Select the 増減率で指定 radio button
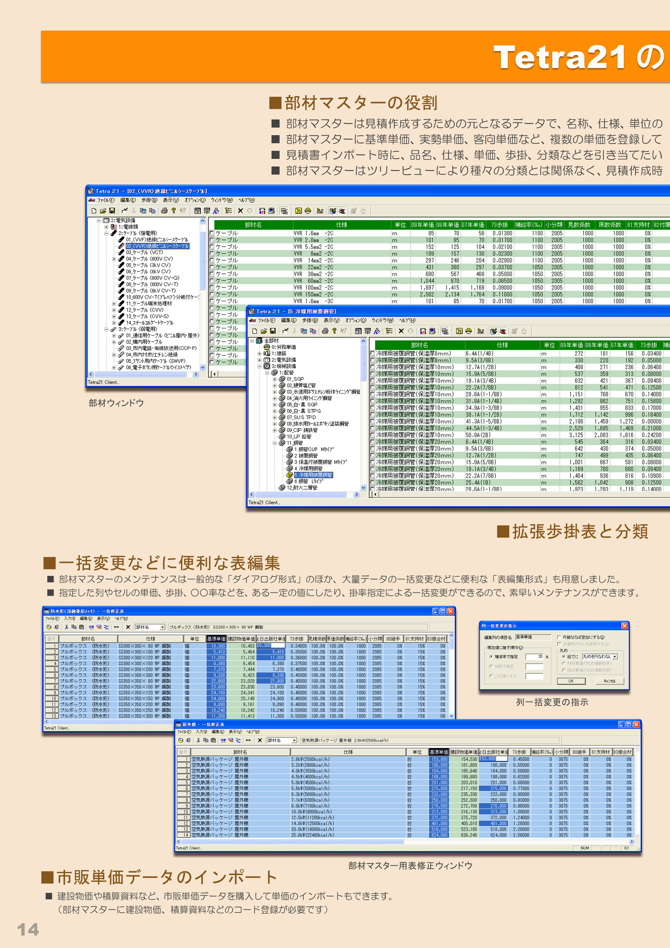Viewport: 670px width, 948px height. coord(491,656)
